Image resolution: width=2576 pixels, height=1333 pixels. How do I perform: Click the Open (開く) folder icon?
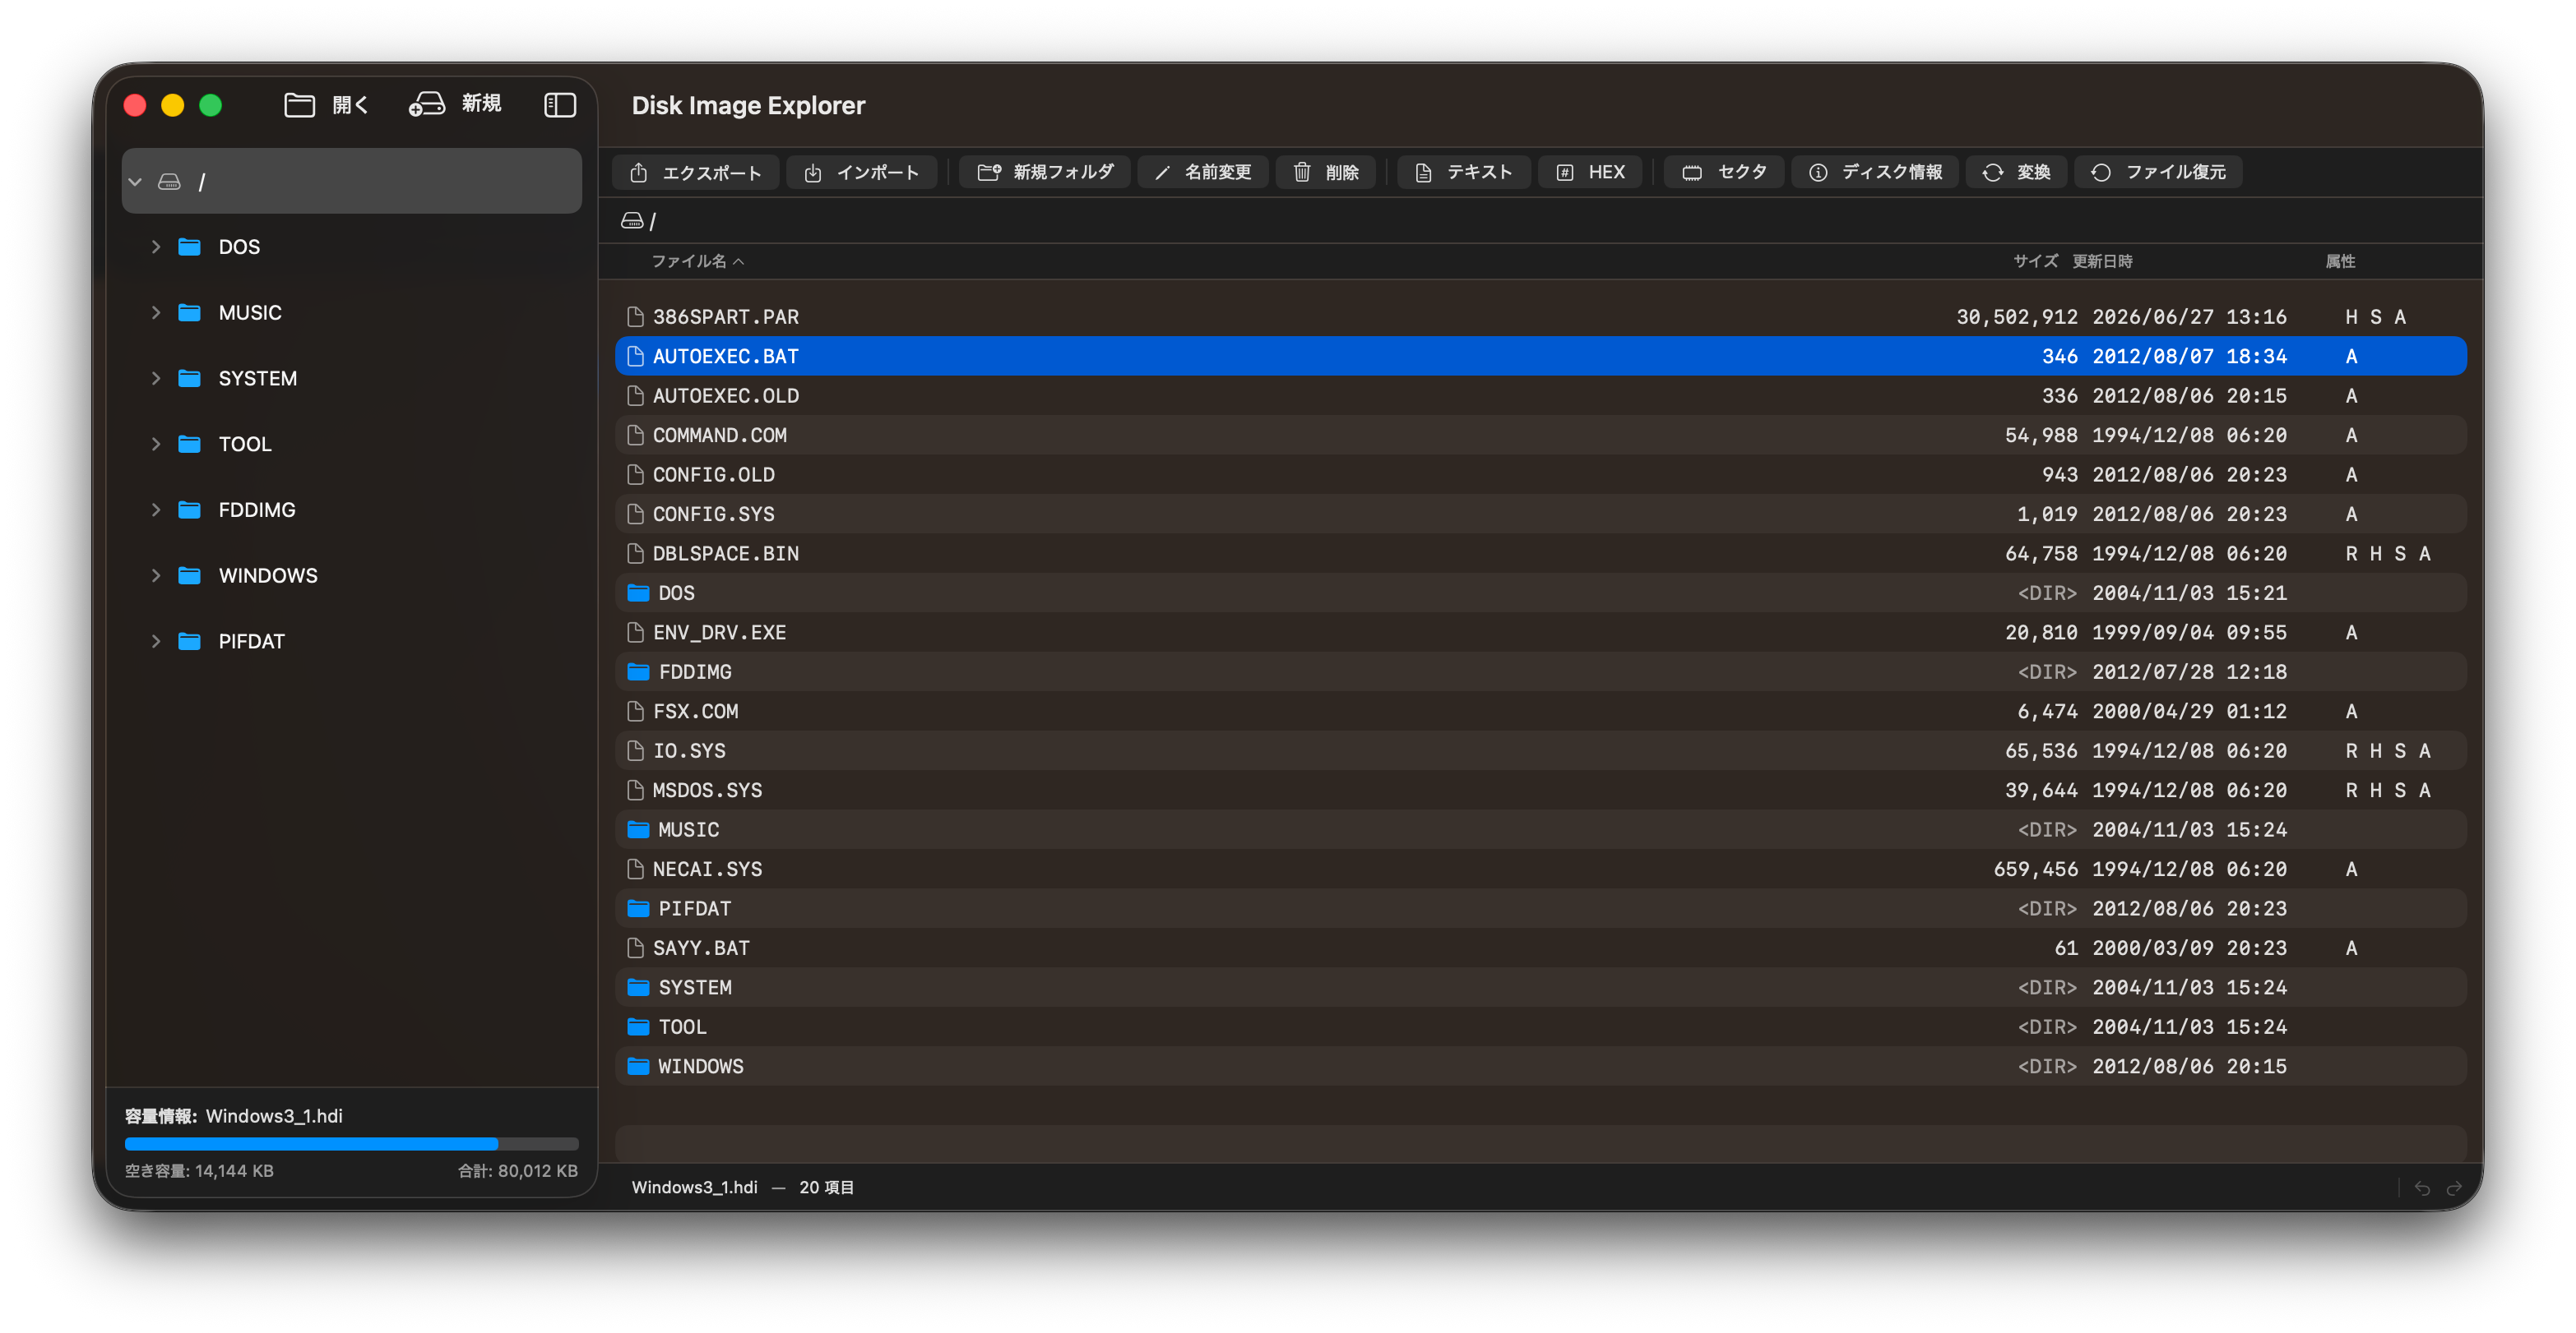299,105
